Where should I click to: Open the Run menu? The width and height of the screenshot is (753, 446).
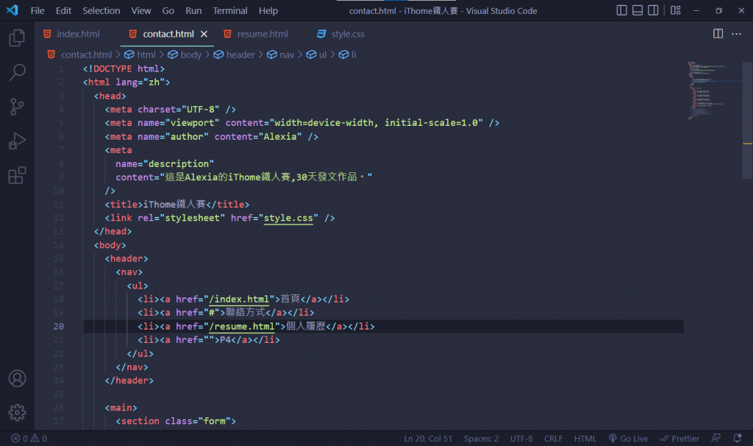(193, 10)
